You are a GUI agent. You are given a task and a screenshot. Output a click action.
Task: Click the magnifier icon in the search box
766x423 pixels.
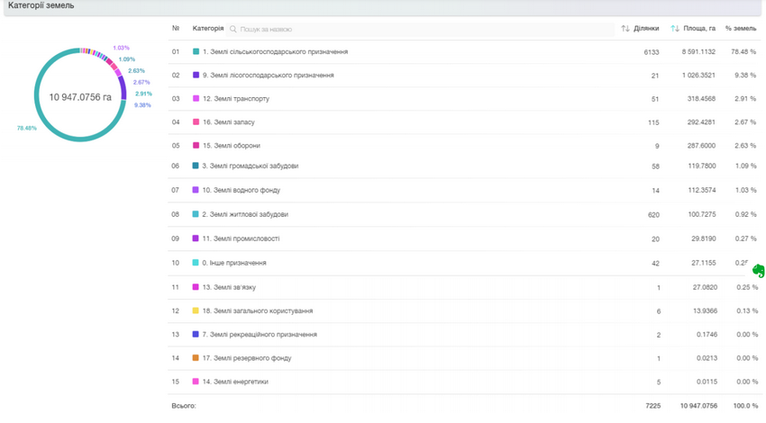point(233,29)
